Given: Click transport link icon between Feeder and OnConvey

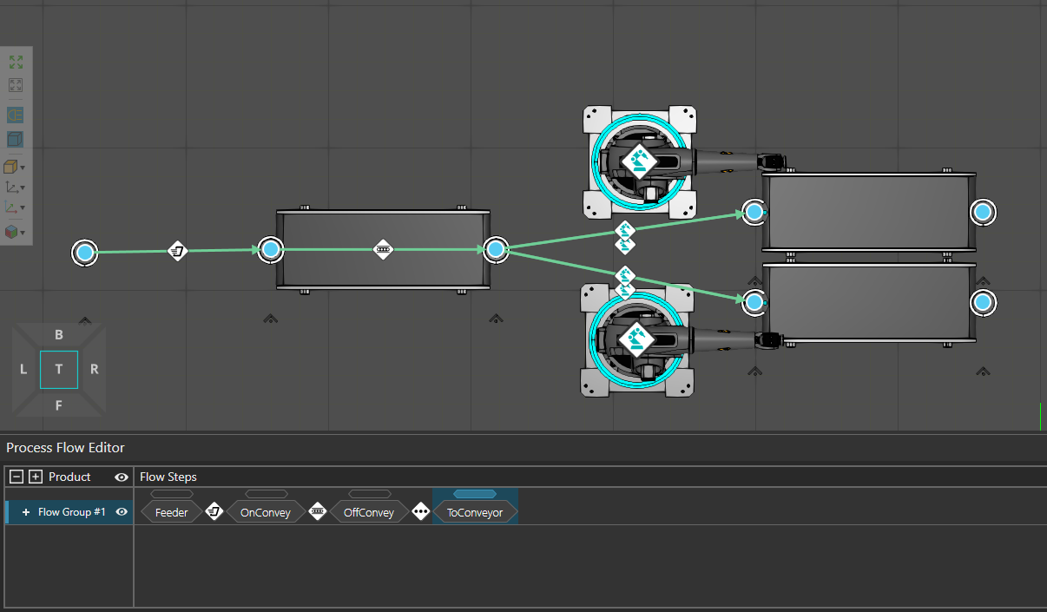Looking at the screenshot, I should (214, 512).
